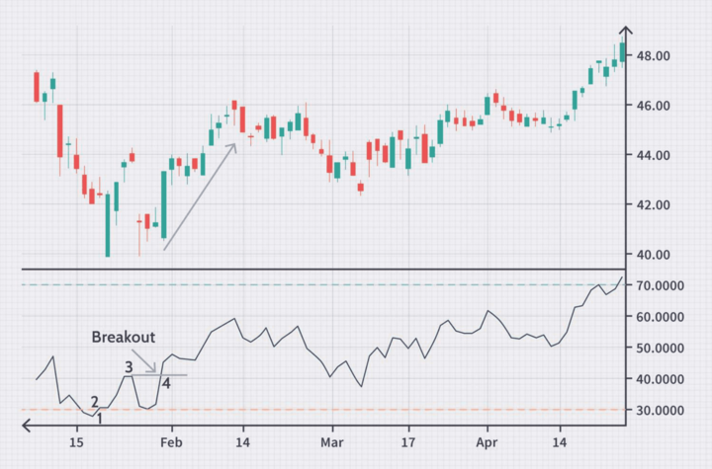The height and width of the screenshot is (469, 712).
Task: Select the 70.0000 overbought level label
Action: (658, 285)
